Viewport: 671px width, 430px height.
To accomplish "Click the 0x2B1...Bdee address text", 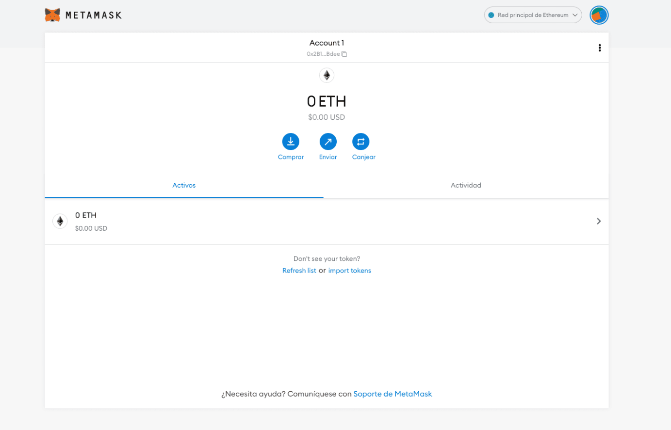I will coord(323,54).
